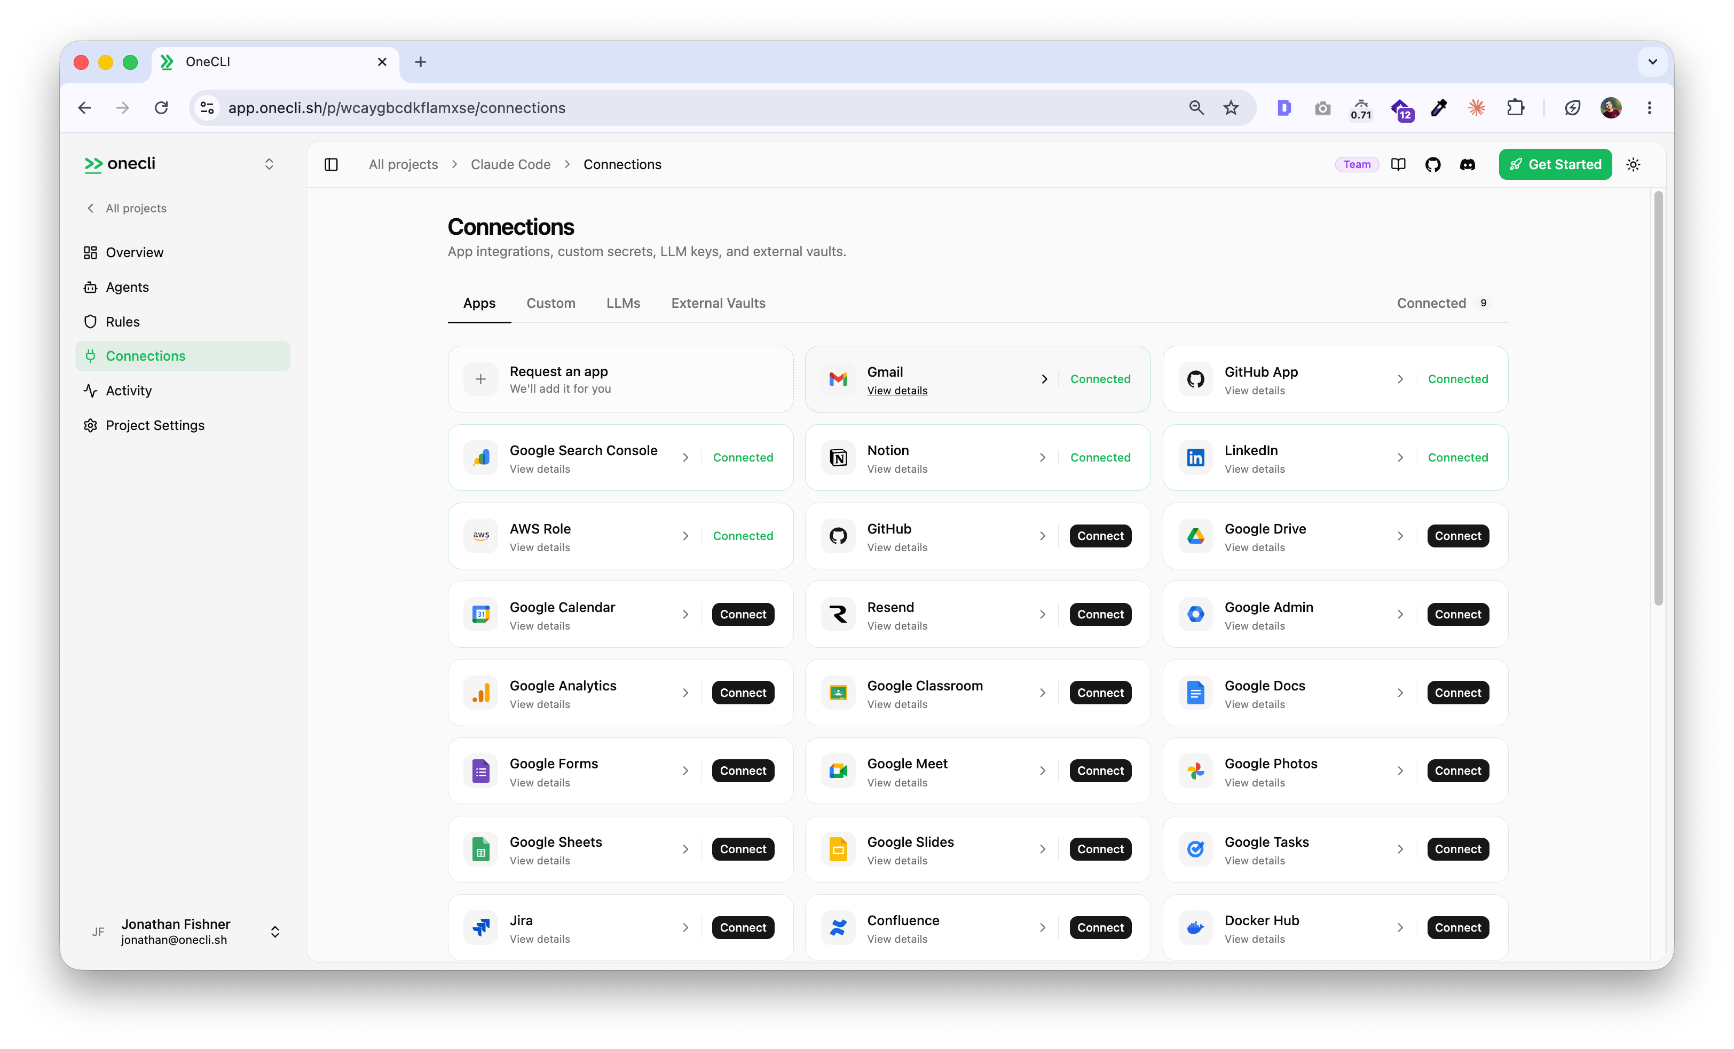This screenshot has width=1734, height=1049.
Task: Click the Google Search Console icon
Action: [x=480, y=458]
